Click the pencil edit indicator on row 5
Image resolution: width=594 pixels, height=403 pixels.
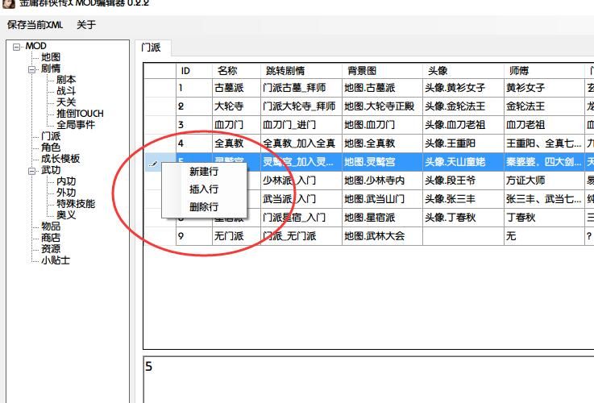tap(154, 163)
